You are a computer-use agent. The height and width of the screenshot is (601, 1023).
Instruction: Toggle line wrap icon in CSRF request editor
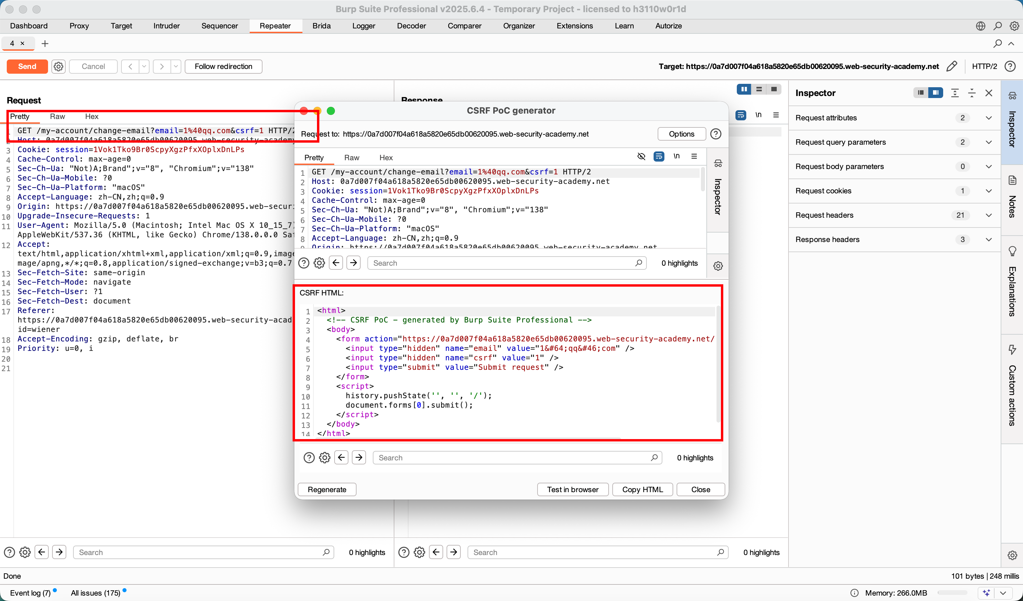(659, 157)
